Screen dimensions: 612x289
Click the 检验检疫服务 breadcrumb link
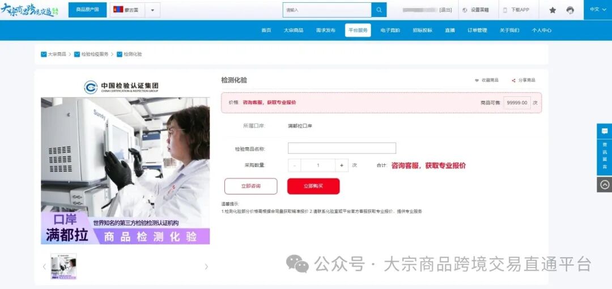tap(94, 54)
